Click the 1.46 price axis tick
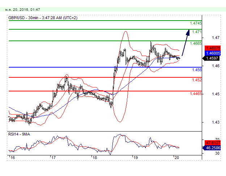The width and height of the screenshot is (226, 176). (216, 66)
